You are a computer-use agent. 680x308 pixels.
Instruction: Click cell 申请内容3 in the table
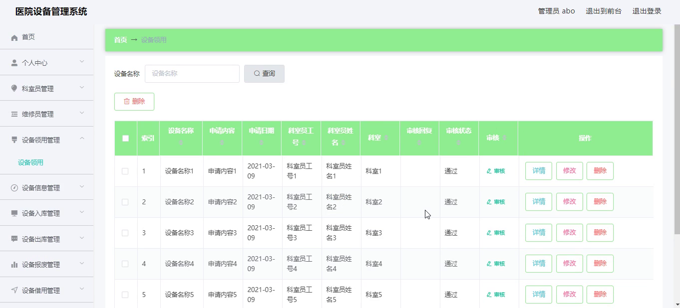222,233
